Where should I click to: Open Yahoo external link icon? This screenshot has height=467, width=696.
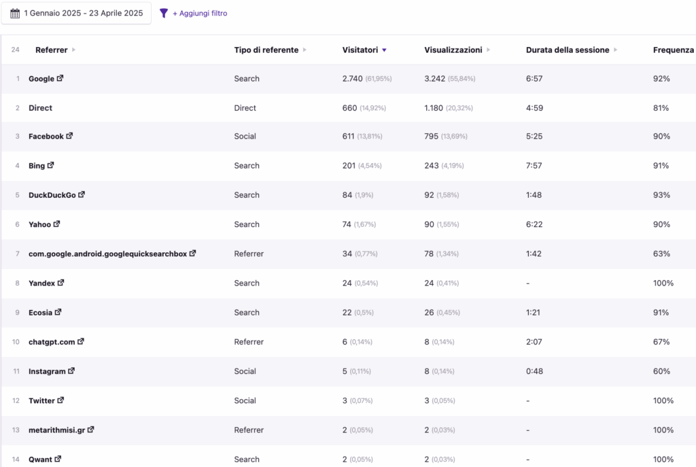[56, 224]
